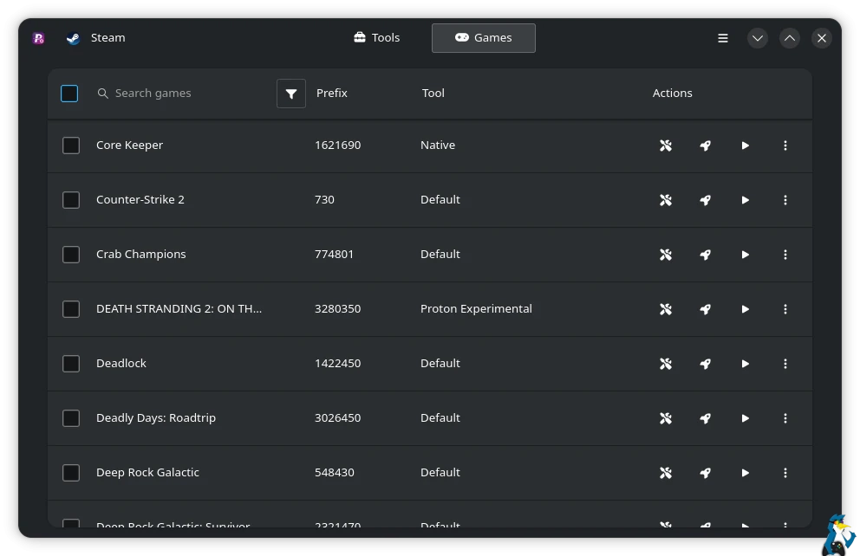
Task: Minimize window with down chevron button
Action: coord(758,38)
